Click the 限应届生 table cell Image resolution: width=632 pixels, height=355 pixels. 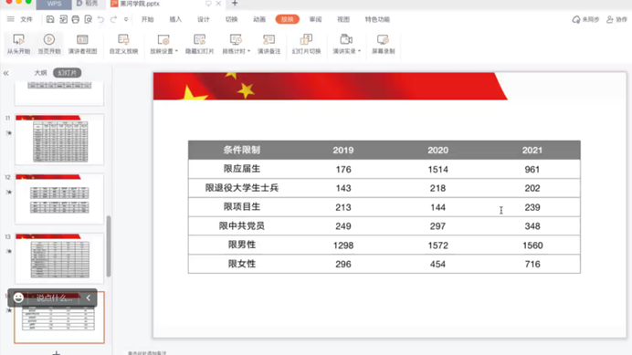(242, 169)
